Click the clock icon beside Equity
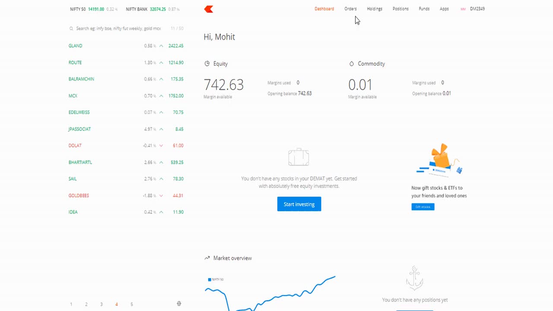 pyautogui.click(x=207, y=63)
